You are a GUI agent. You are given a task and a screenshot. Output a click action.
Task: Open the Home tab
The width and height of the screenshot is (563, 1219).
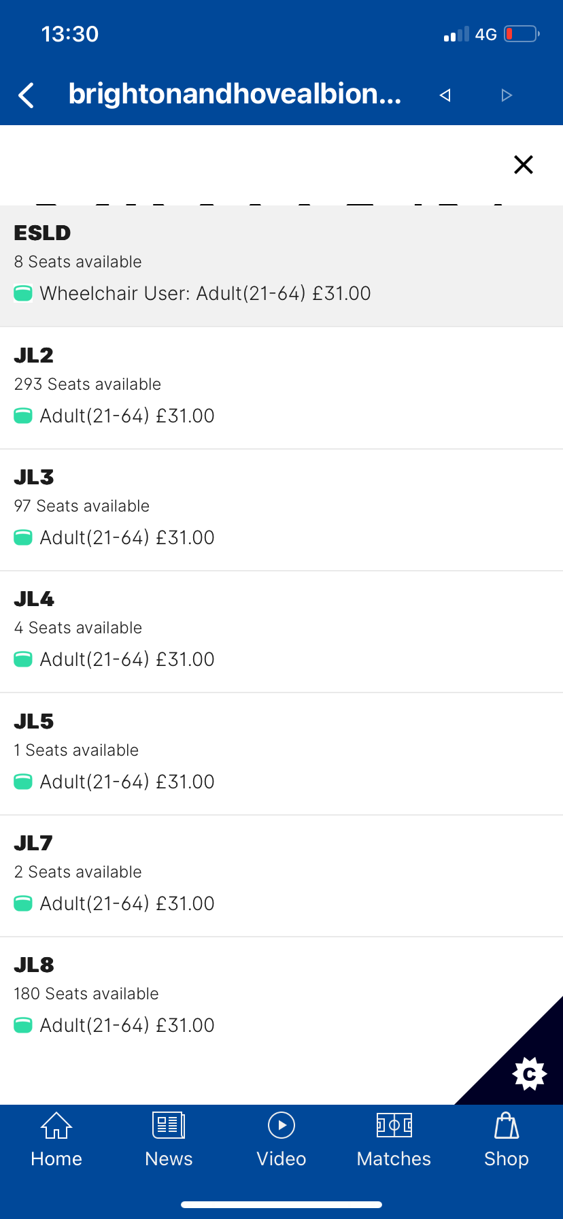click(x=56, y=1140)
